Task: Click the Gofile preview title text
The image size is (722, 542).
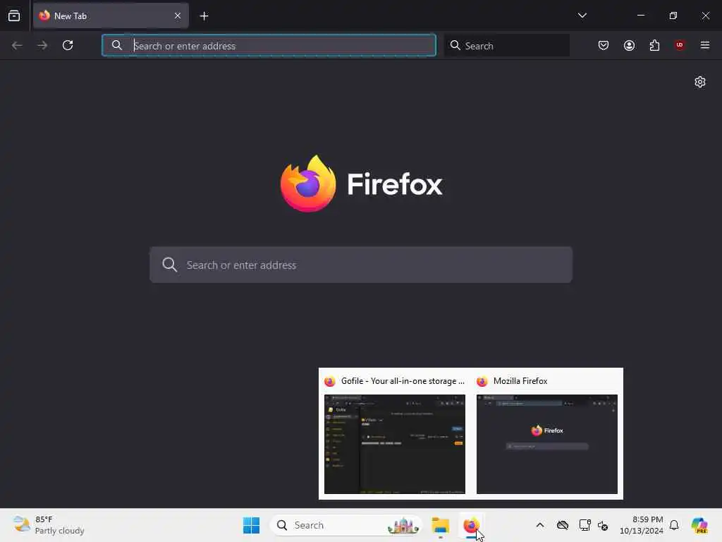Action: 403,381
